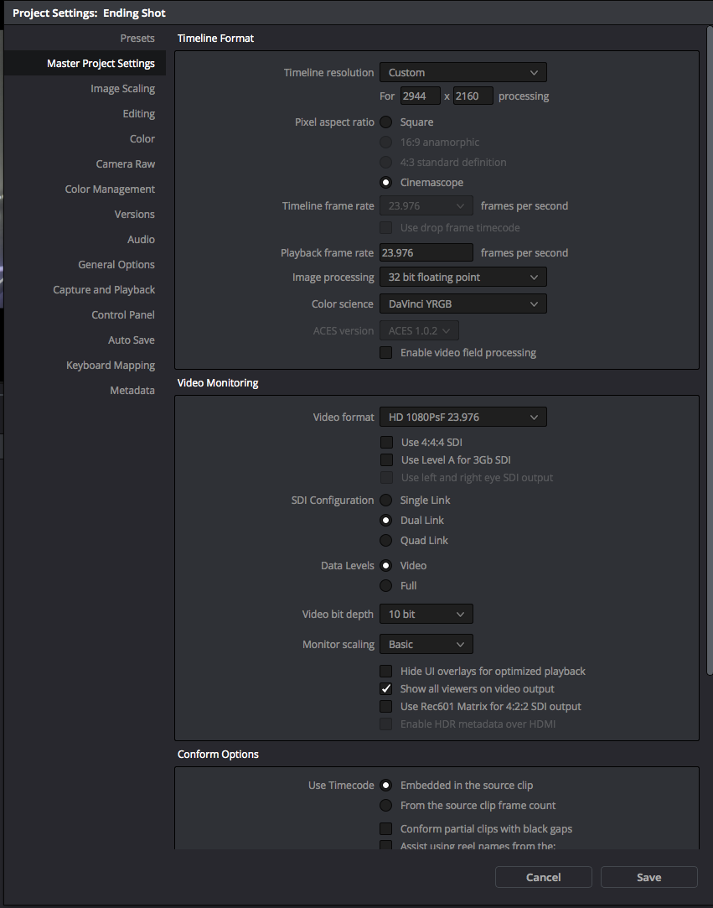
Task: Open the Video bit depth dropdown
Action: [x=426, y=614]
